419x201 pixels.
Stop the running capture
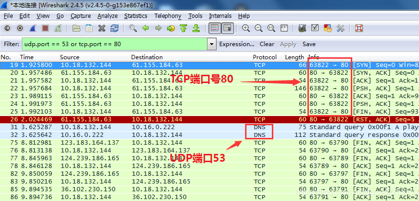[45, 28]
